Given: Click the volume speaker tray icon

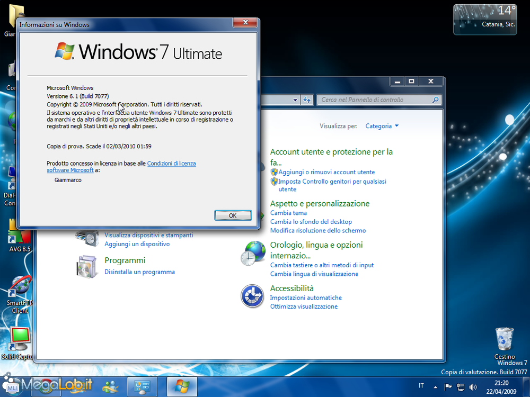Looking at the screenshot, I should point(472,387).
